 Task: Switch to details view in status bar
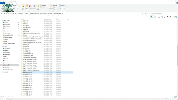click(175, 97)
